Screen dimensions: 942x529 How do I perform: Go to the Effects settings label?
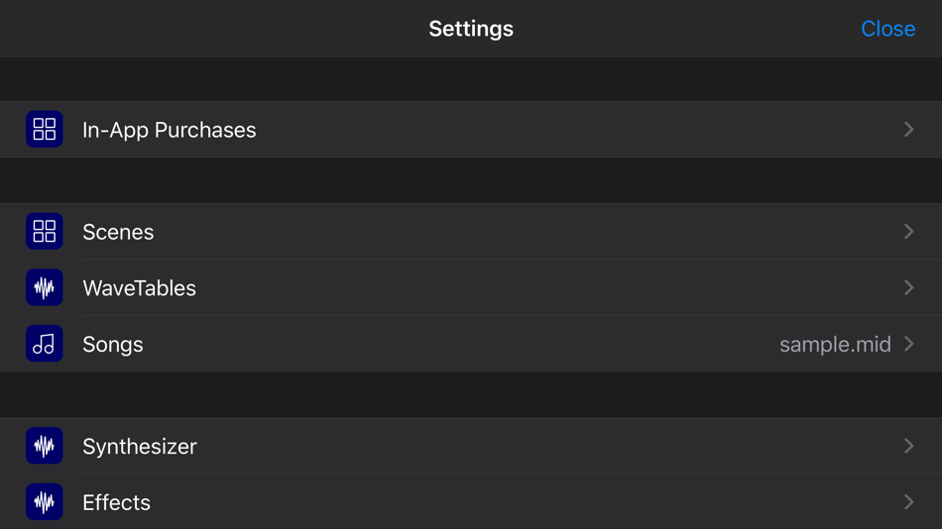pyautogui.click(x=116, y=502)
